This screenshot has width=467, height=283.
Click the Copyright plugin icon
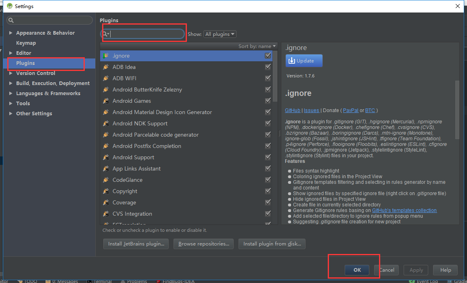tap(105, 191)
